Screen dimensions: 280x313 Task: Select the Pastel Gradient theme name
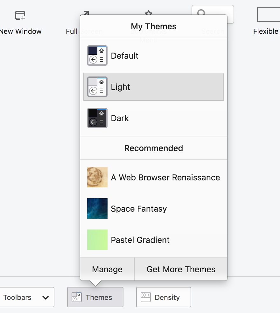pos(140,240)
